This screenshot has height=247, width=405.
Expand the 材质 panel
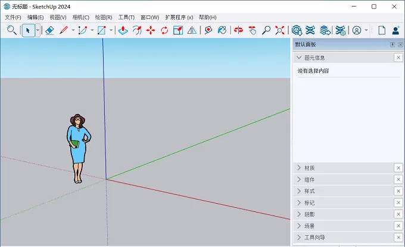click(299, 168)
